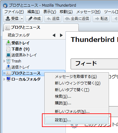Open the ツール menu in menu bar
118x133 pixels.
point(111,12)
